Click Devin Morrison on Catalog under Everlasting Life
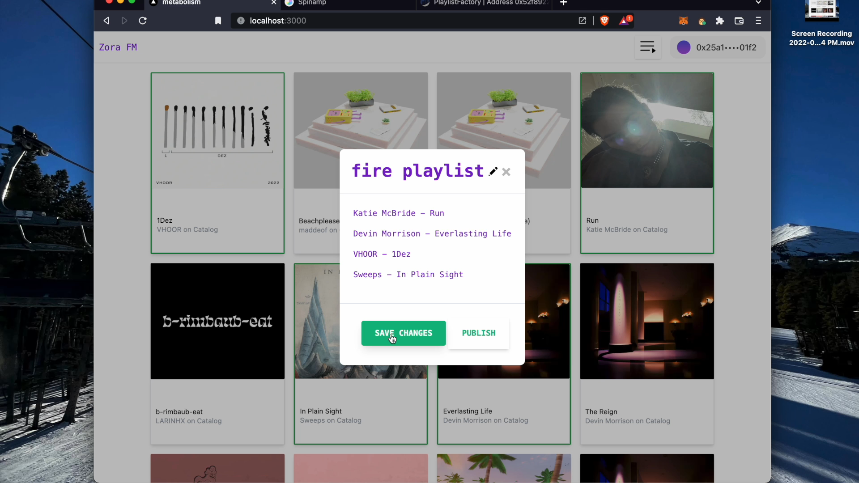 (x=485, y=421)
